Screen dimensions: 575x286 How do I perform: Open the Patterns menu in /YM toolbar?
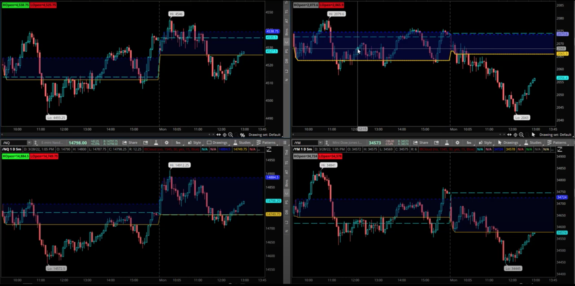pos(557,143)
